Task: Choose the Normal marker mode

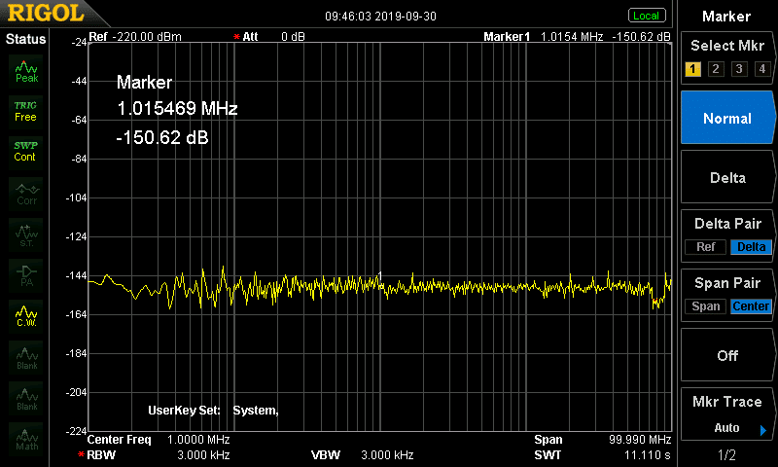Action: point(727,118)
